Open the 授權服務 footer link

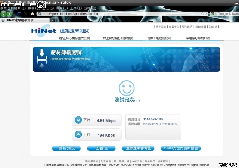[163, 161]
